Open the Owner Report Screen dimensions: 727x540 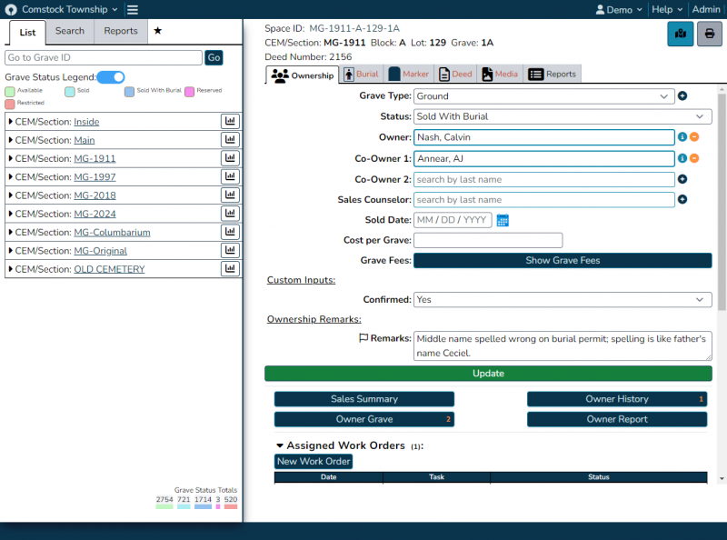[x=617, y=419]
